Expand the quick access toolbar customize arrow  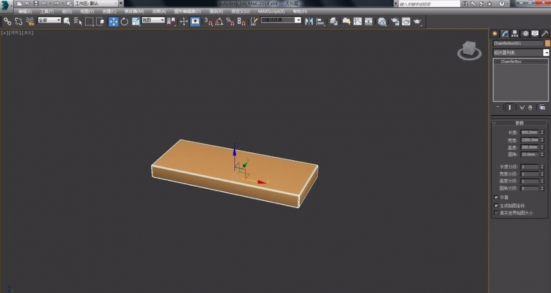[121, 3]
